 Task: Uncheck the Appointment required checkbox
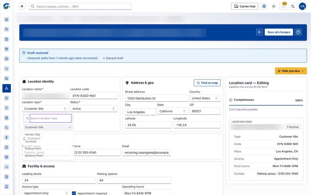(74, 193)
